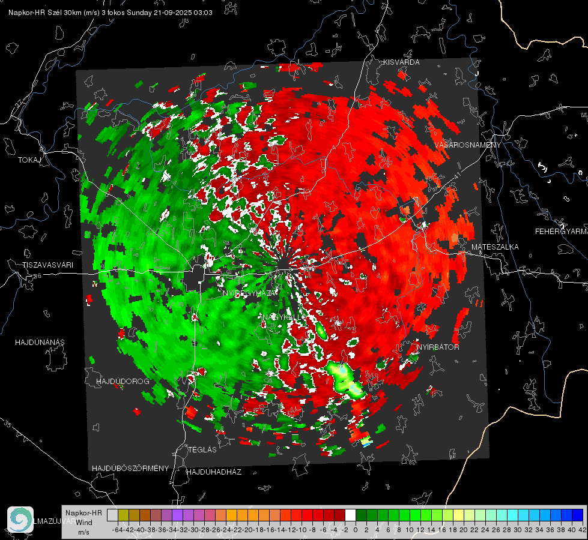This screenshot has height=540, width=588.
Task: Click the radar title text with date 21-09-2025
Action: (111, 13)
